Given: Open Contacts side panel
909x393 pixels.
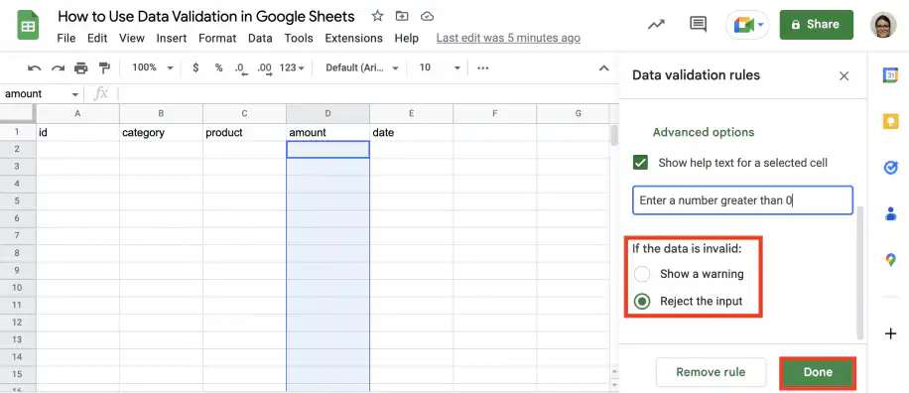Looking at the screenshot, I should (890, 213).
